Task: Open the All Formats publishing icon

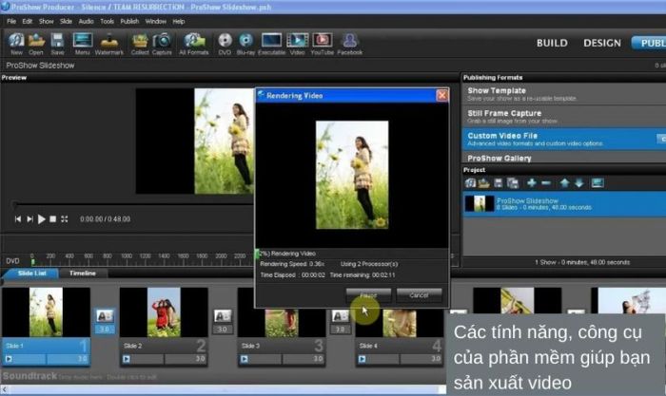Action: pyautogui.click(x=194, y=44)
